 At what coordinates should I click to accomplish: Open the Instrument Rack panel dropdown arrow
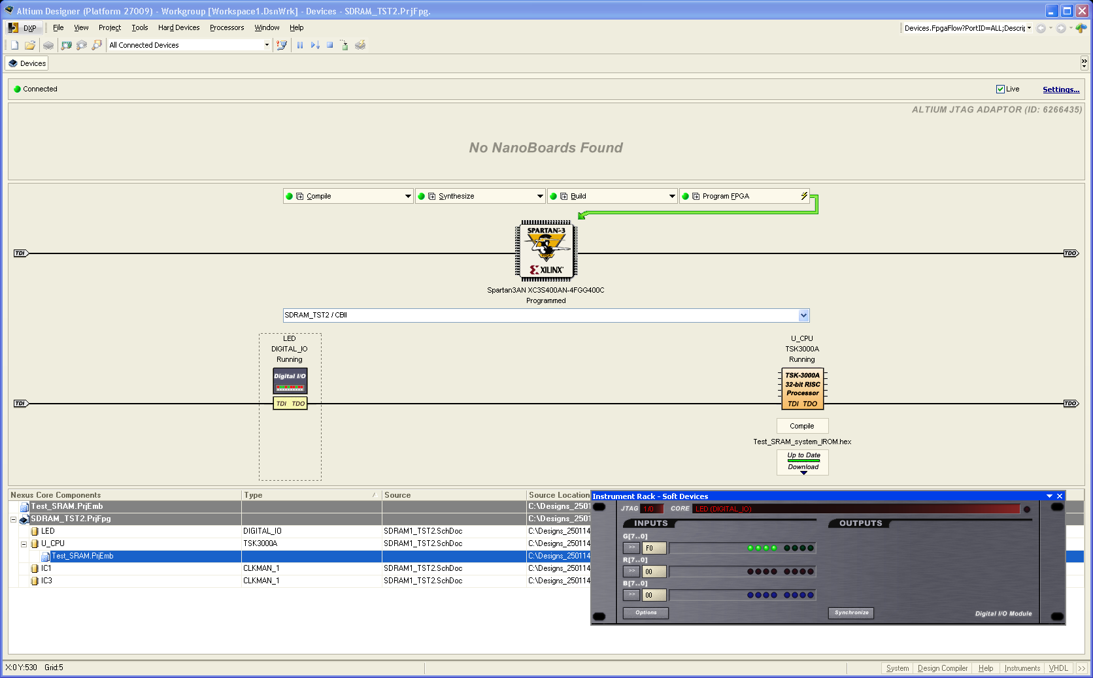click(1049, 496)
